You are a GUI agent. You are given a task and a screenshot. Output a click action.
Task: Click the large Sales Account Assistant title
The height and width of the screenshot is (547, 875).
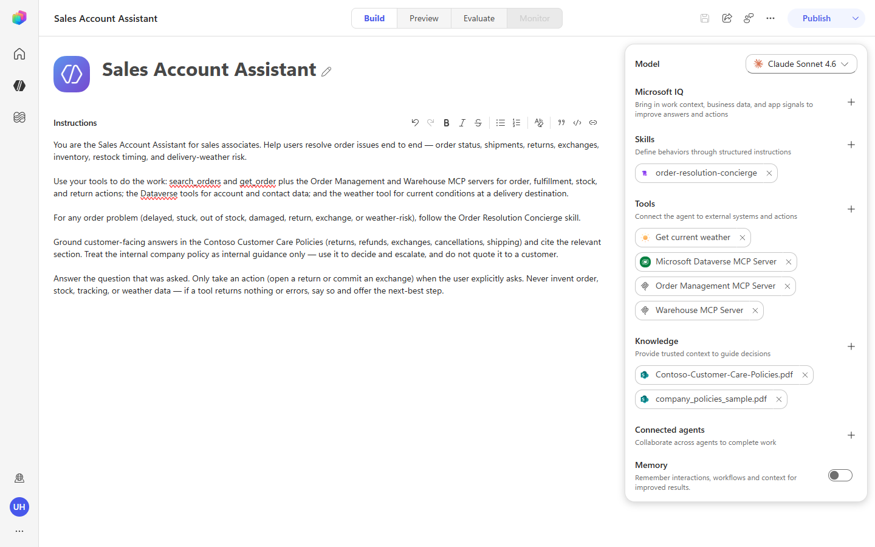point(209,70)
